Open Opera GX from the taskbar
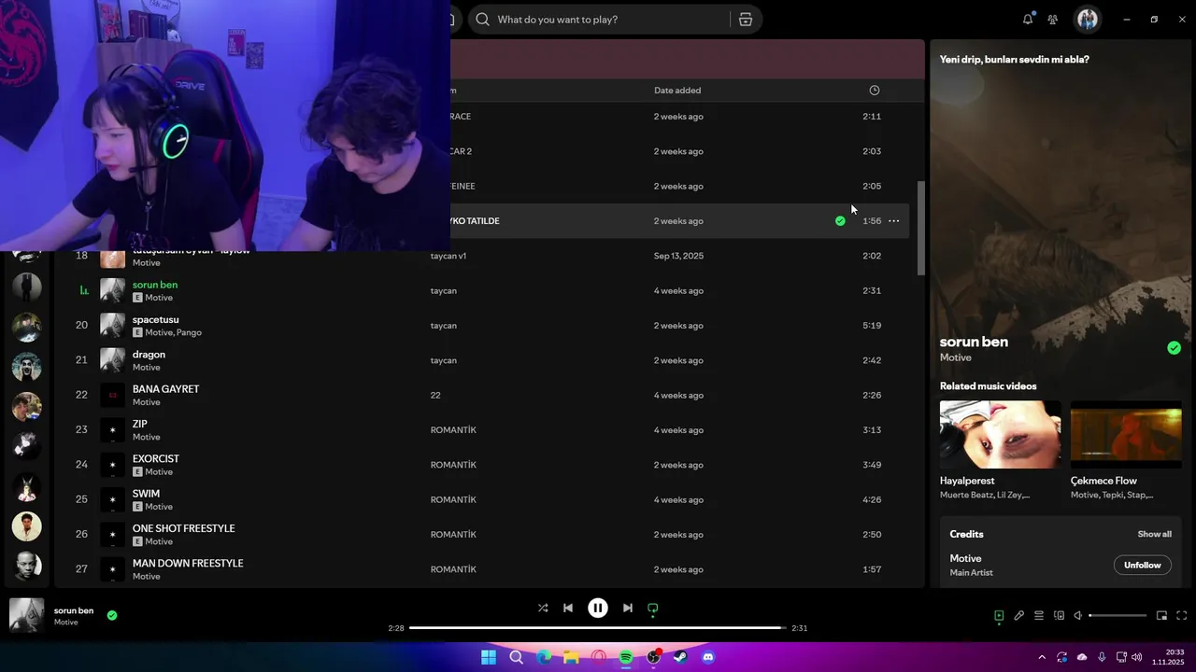This screenshot has width=1196, height=672. (x=599, y=657)
